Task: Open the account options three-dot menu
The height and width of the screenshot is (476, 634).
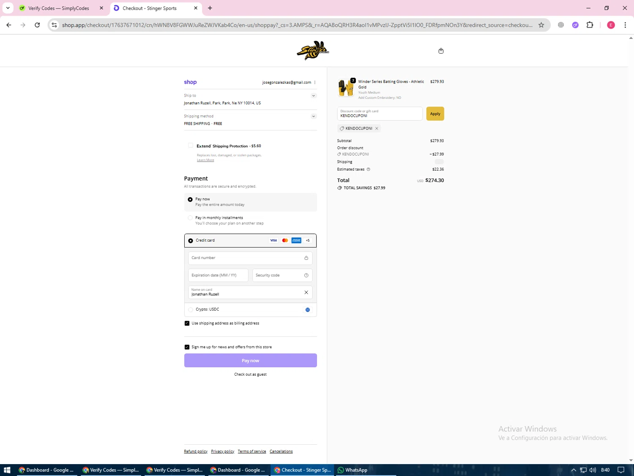Action: (x=315, y=83)
